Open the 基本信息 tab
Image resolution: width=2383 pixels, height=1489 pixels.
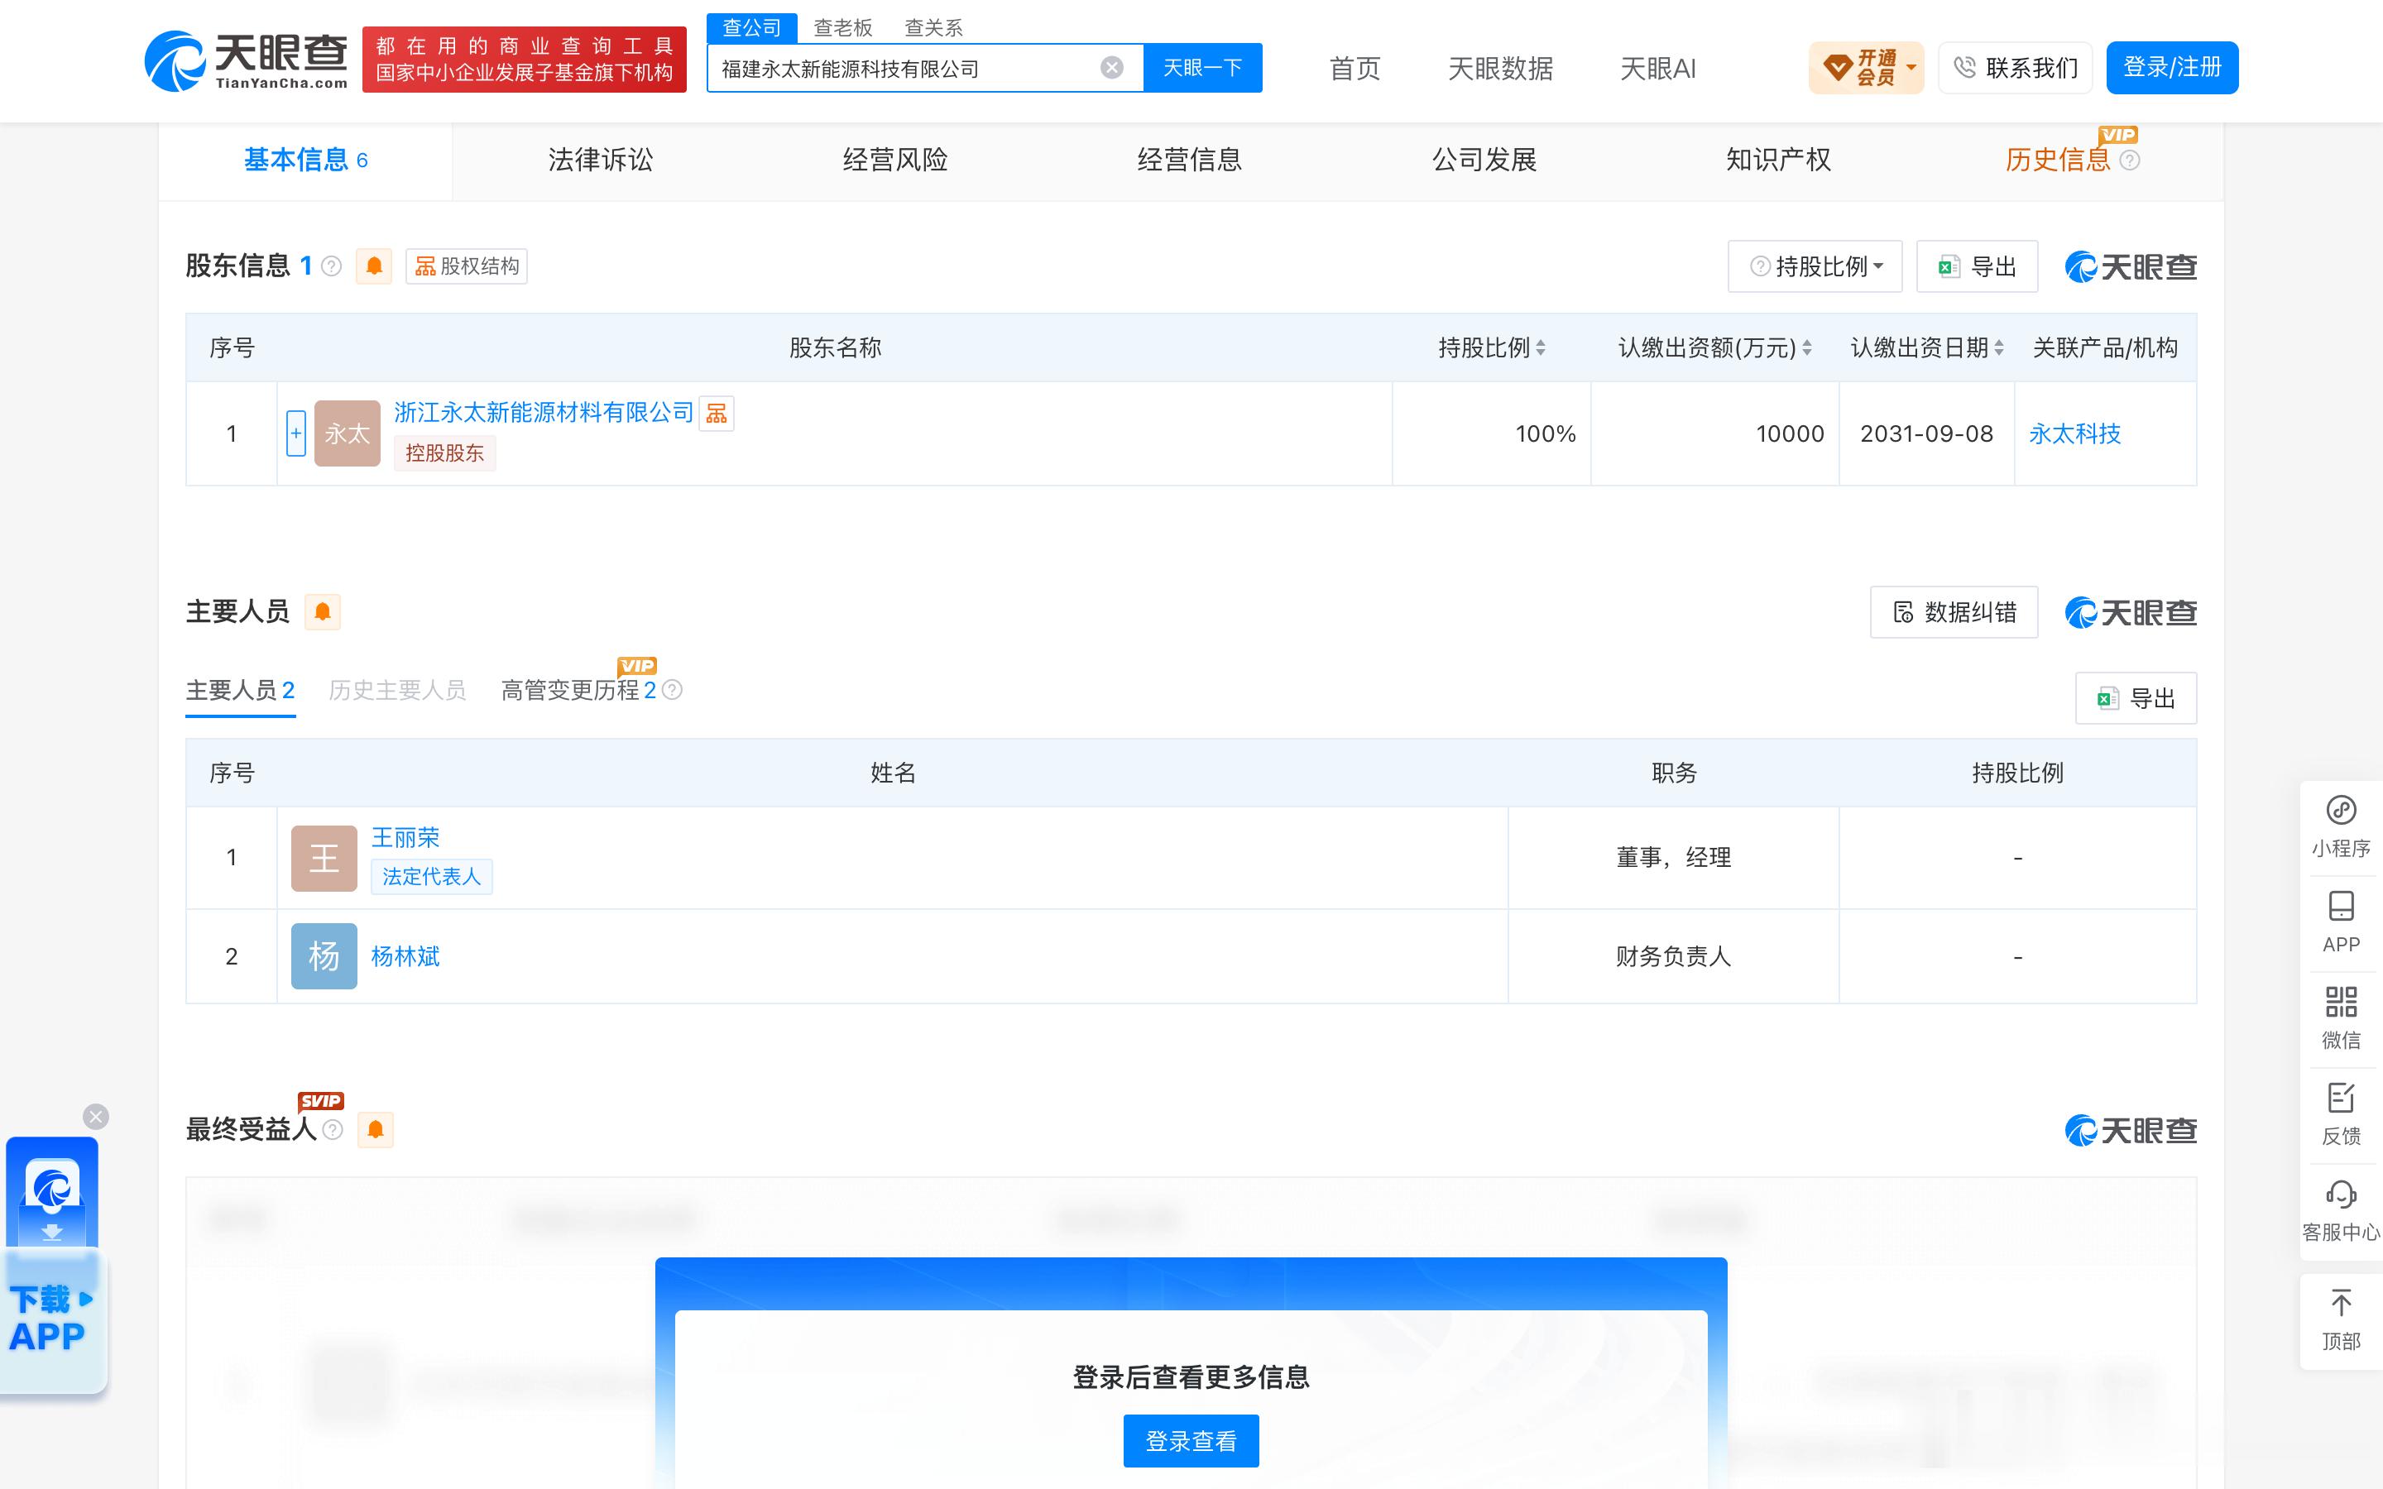pyautogui.click(x=305, y=160)
